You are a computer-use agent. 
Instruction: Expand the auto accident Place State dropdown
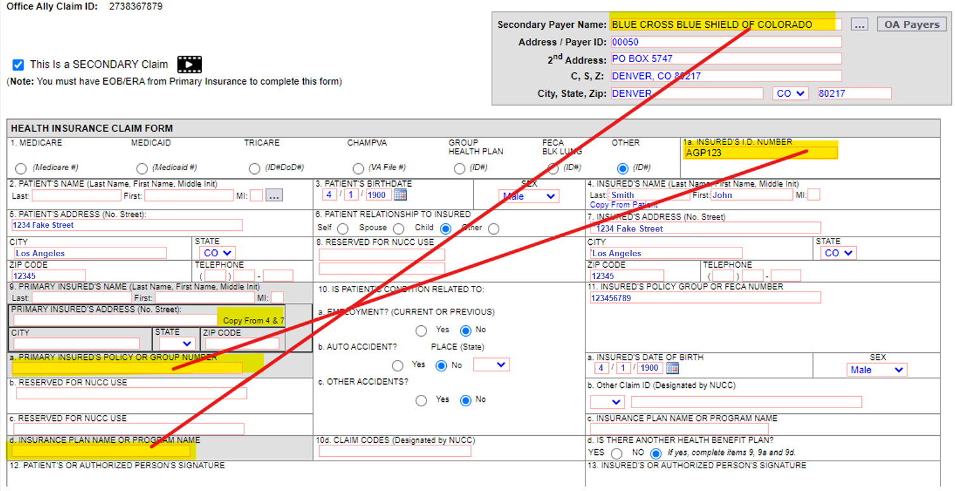[x=490, y=364]
